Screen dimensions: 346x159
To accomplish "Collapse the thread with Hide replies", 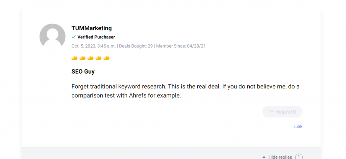I will 280,157.
